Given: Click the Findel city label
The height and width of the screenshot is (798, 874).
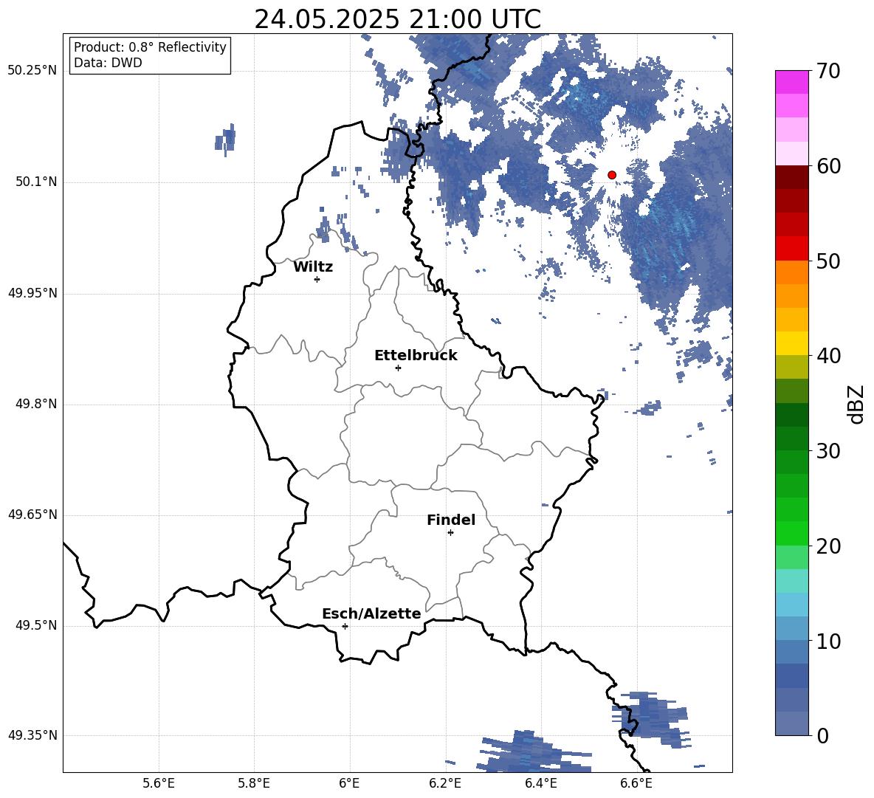Looking at the screenshot, I should point(451,520).
